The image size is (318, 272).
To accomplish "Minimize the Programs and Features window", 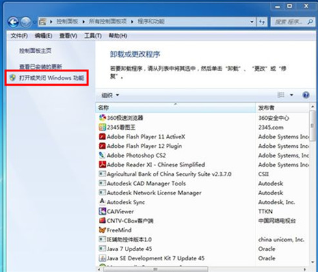I will pos(278,7).
